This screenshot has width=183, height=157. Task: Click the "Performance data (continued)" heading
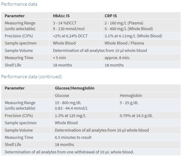(x=31, y=77)
